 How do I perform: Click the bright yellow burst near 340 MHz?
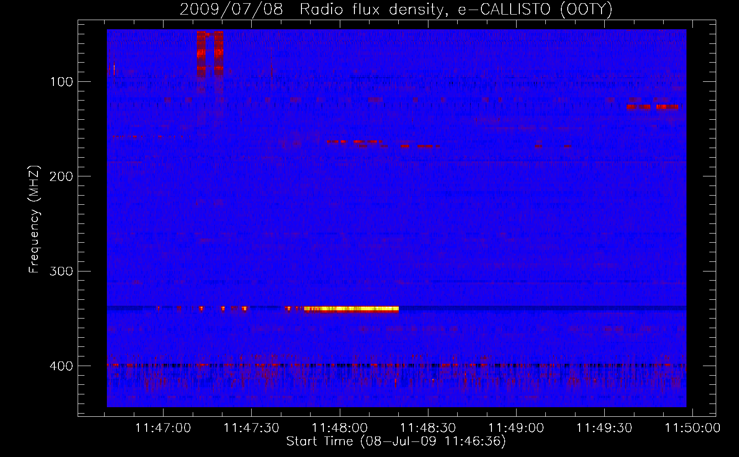[351, 309]
